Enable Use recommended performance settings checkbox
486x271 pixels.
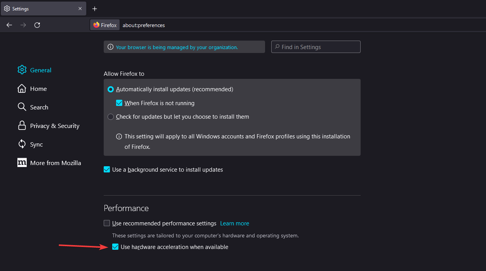coord(107,223)
